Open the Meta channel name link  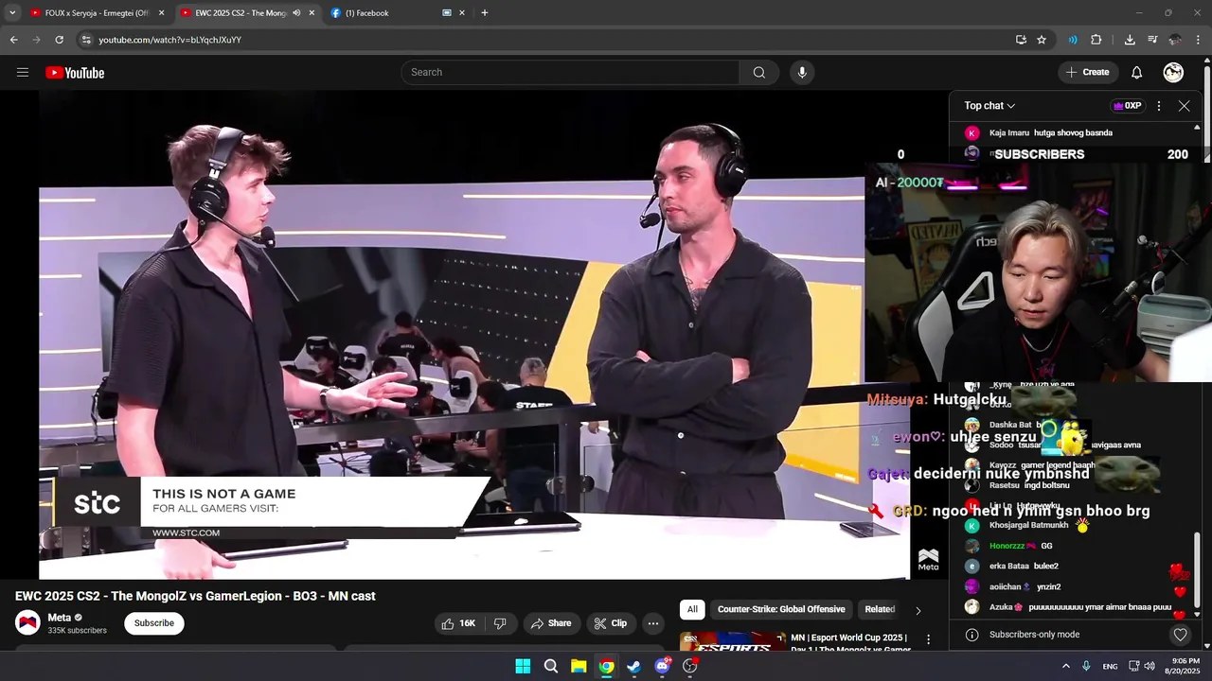[x=60, y=618]
